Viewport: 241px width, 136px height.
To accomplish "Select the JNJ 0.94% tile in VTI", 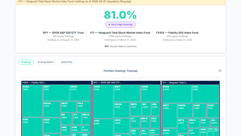I will (x=215, y=123).
